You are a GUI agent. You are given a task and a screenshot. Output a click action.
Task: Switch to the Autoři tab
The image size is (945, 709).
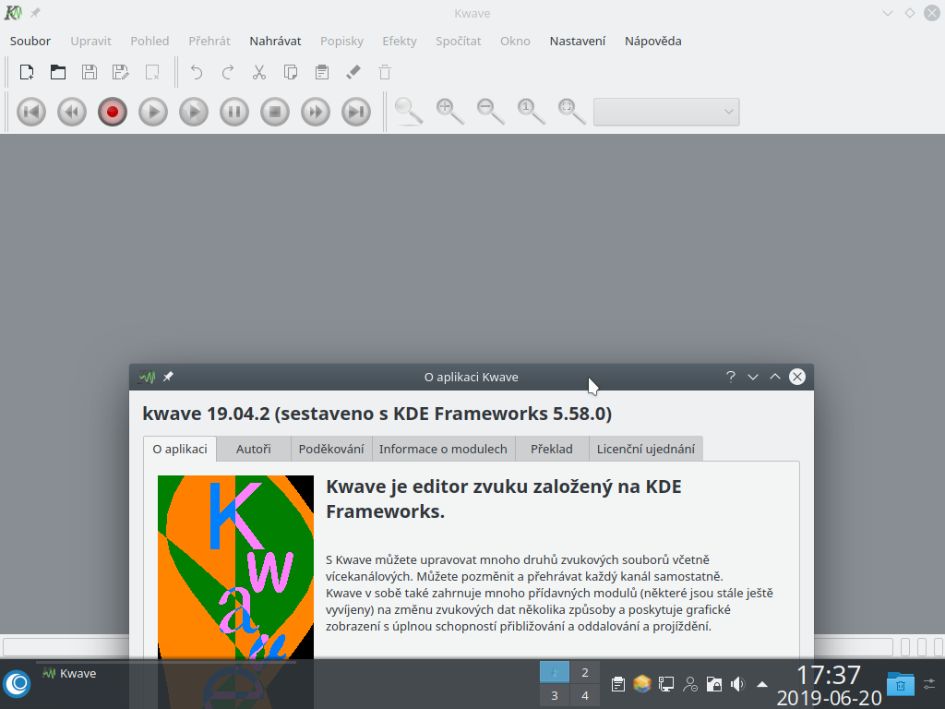253,449
